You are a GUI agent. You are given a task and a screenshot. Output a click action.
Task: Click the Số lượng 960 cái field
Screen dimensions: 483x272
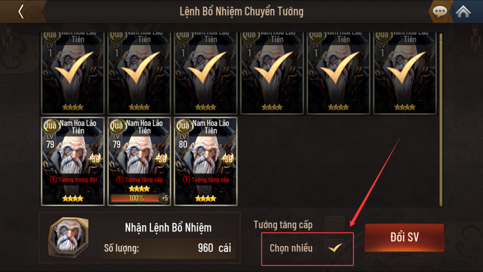(x=168, y=248)
